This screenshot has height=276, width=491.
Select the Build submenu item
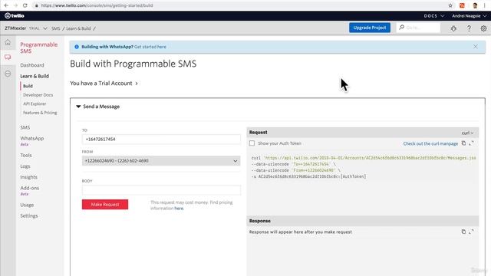tap(28, 86)
